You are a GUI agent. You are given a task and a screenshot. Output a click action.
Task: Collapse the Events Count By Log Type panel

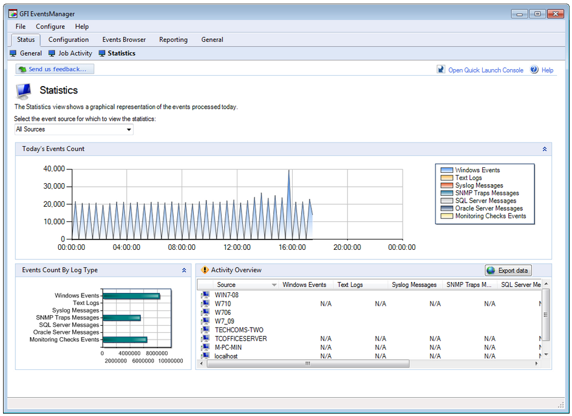point(184,270)
